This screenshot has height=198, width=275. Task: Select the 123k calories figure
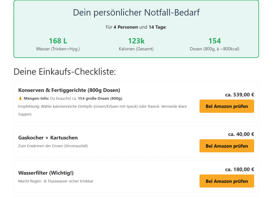136,41
